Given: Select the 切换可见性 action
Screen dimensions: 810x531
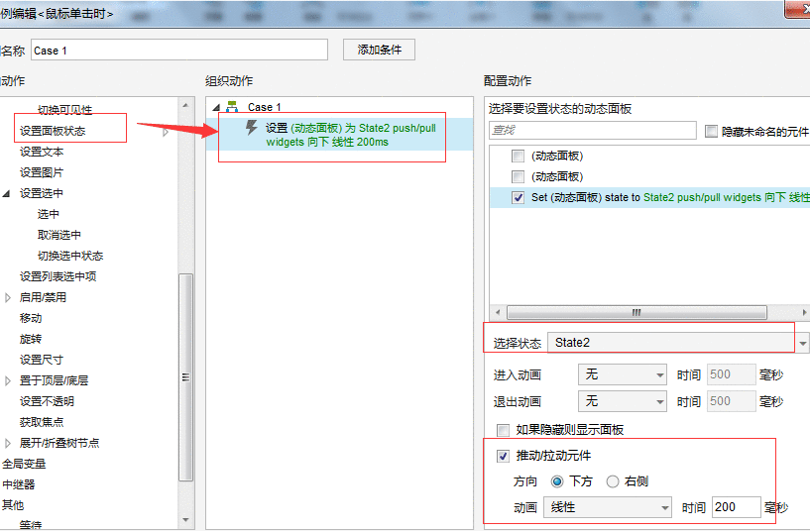Looking at the screenshot, I should pos(64,109).
